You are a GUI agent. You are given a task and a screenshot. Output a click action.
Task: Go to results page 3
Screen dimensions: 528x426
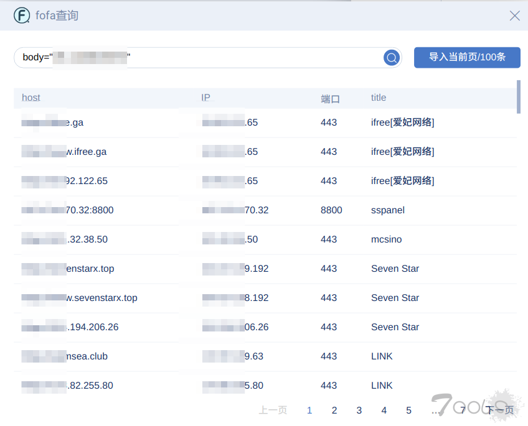tap(359, 410)
